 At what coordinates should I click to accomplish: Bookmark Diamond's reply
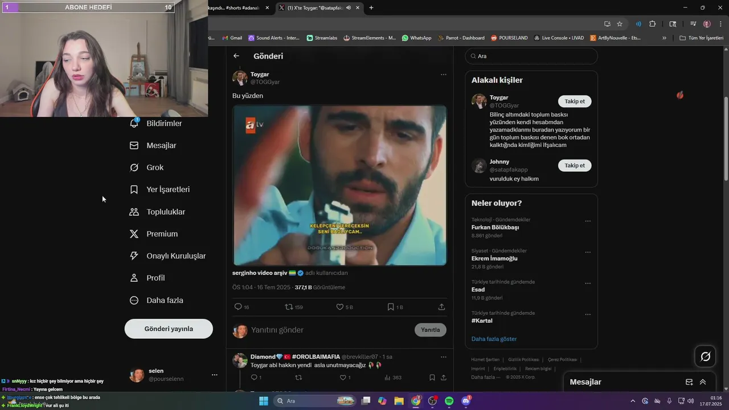point(432,378)
